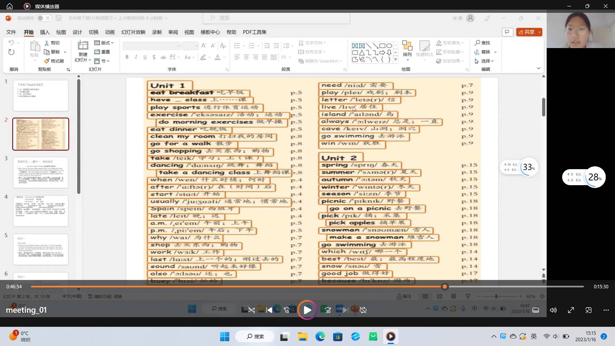Select slide 4 thumbnail in the panel
This screenshot has width=615, height=346.
pyautogui.click(x=41, y=211)
